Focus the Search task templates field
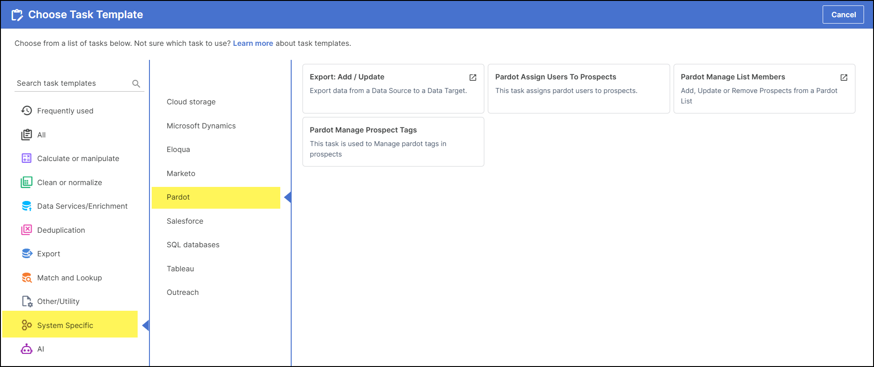Image resolution: width=874 pixels, height=367 pixels. [x=79, y=83]
